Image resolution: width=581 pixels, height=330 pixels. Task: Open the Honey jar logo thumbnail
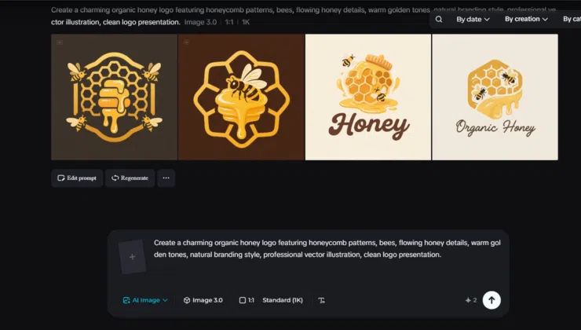click(368, 97)
